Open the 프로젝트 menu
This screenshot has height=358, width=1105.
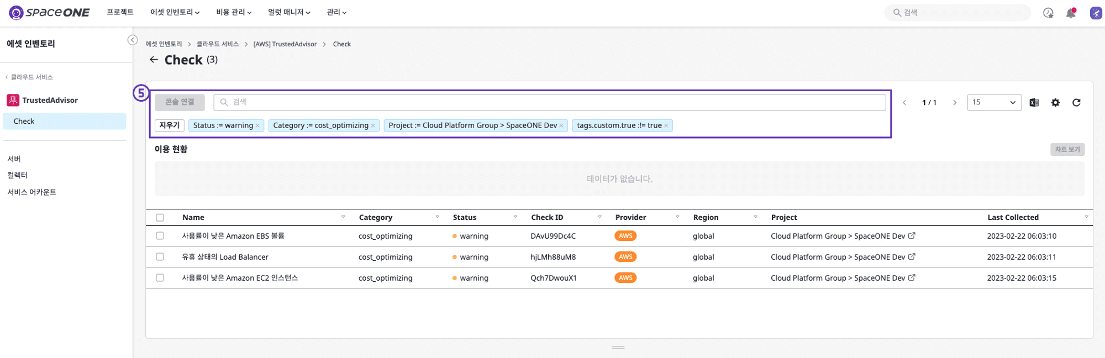click(120, 12)
